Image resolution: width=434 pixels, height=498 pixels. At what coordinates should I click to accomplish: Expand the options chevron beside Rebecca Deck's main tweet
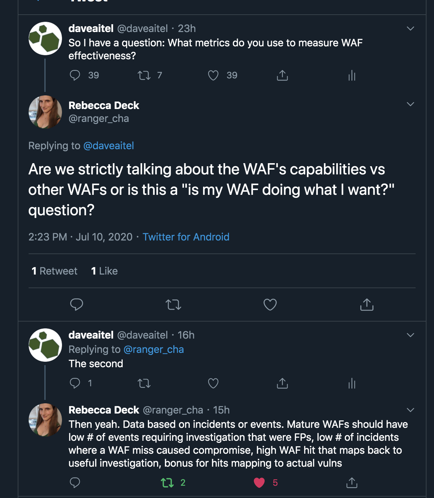pos(410,104)
